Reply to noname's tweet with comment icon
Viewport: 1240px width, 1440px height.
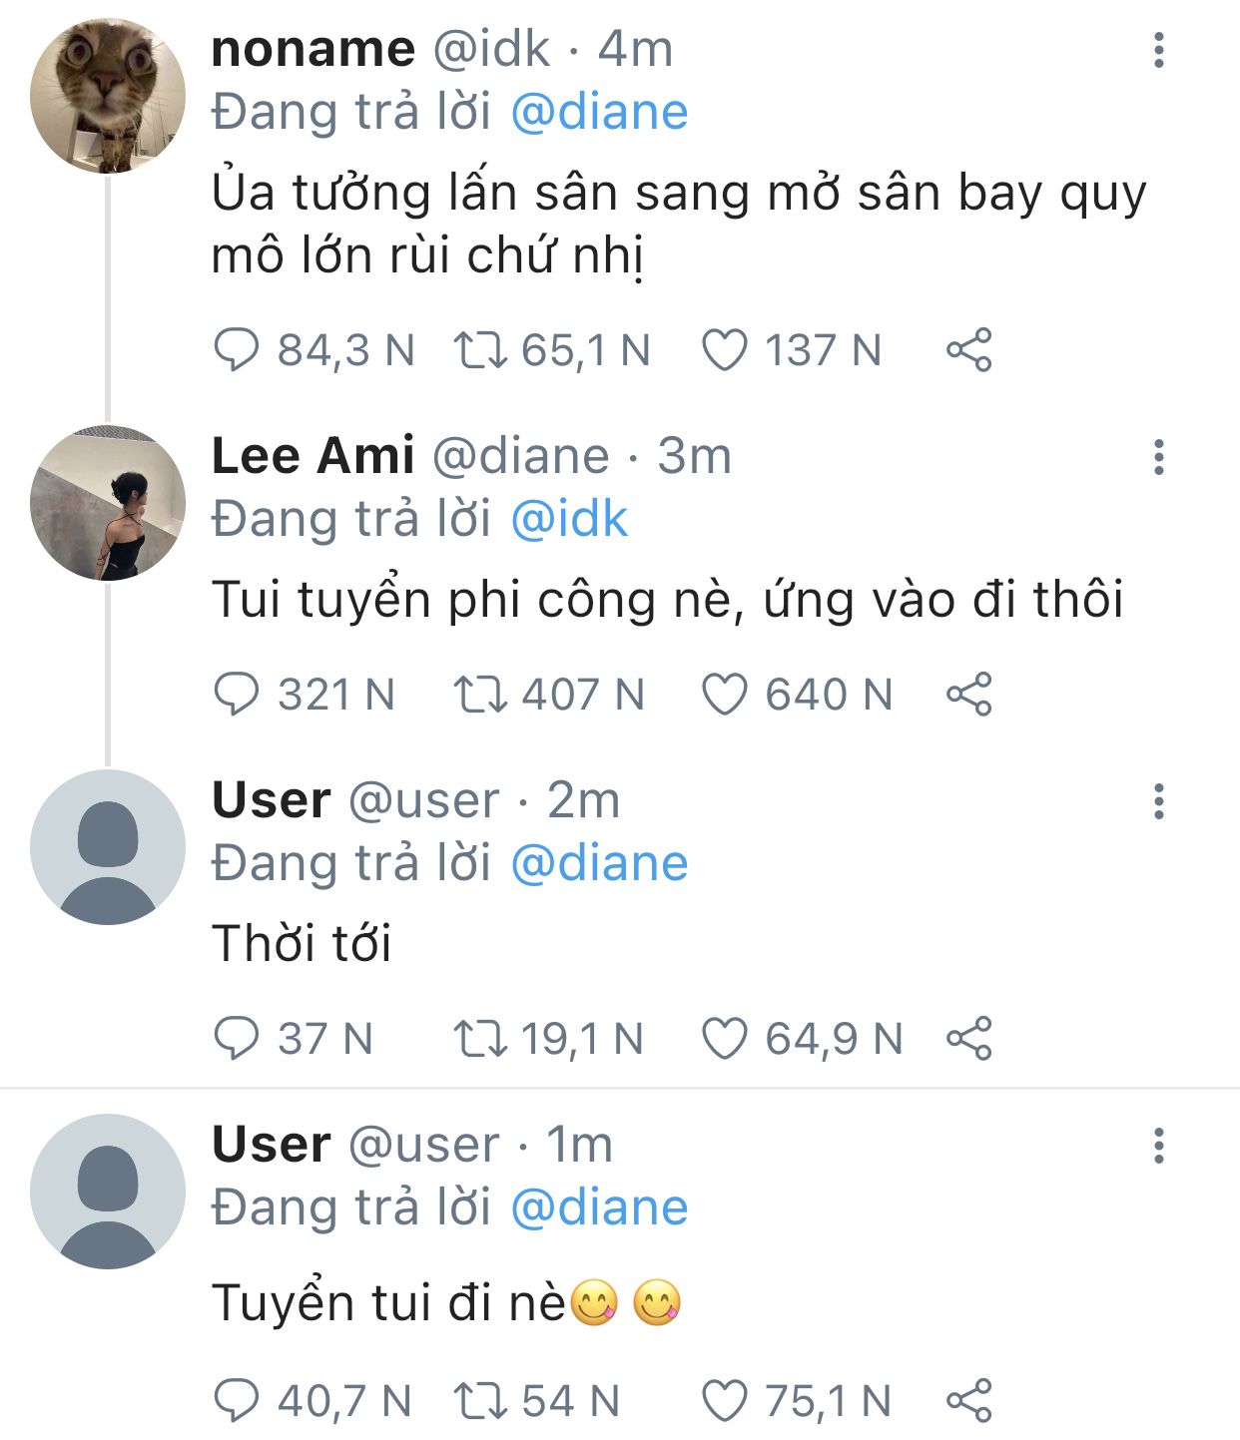pos(237,350)
